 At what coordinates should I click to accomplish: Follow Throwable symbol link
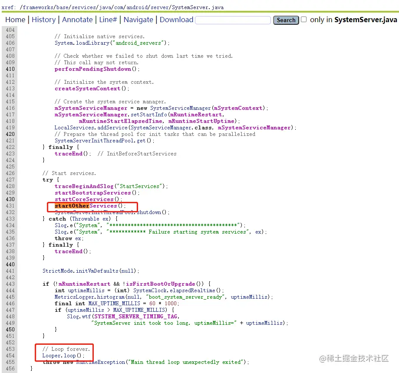(x=86, y=219)
